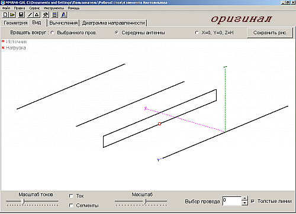Select the wire line editing icon
The height and width of the screenshot is (214, 296).
click(x=30, y=15)
